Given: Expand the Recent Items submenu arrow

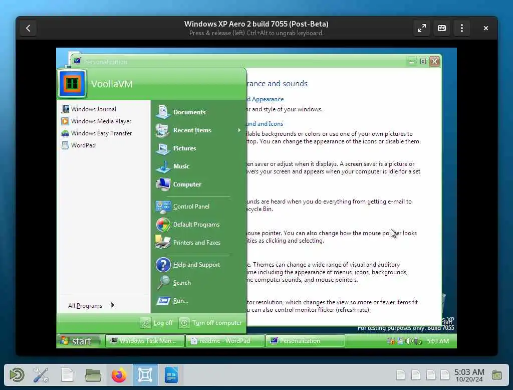Looking at the screenshot, I should [x=239, y=130].
